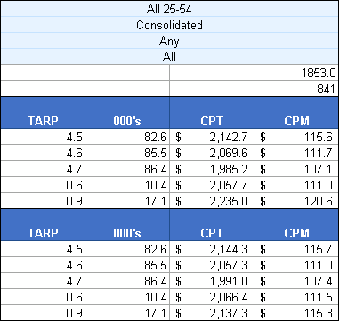Select TARP 4.6 in the 2,057.3 row
This screenshot has width=339, height=321.
point(43,265)
